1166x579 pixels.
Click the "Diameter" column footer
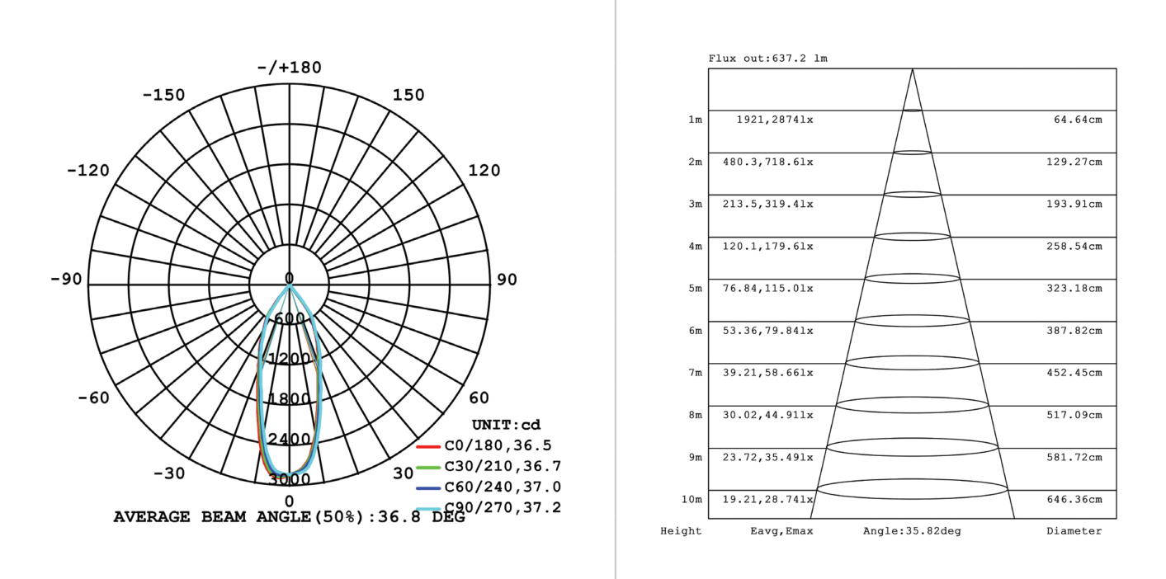[x=1074, y=531]
